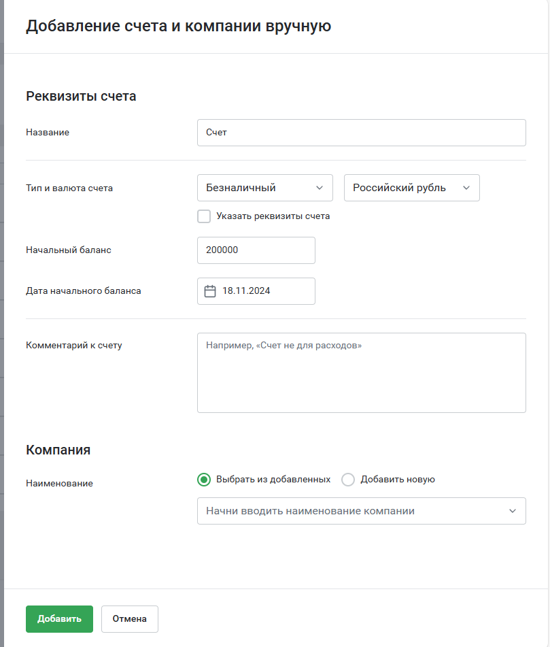This screenshot has height=647, width=550.
Task: Open currency dropdown Российский рубль
Action: (x=411, y=188)
